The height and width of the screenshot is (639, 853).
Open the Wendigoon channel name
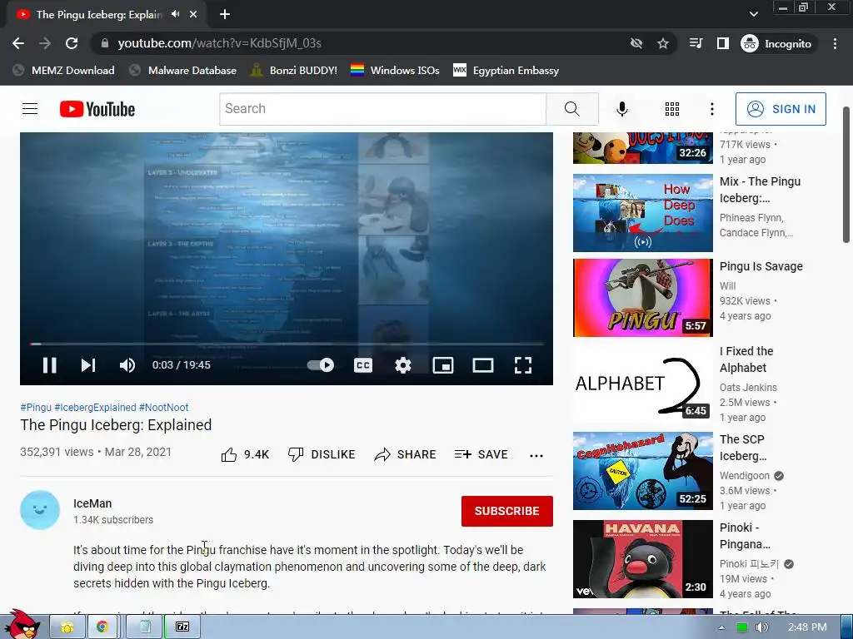[744, 475]
